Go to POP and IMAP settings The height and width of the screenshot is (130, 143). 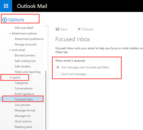point(24,28)
